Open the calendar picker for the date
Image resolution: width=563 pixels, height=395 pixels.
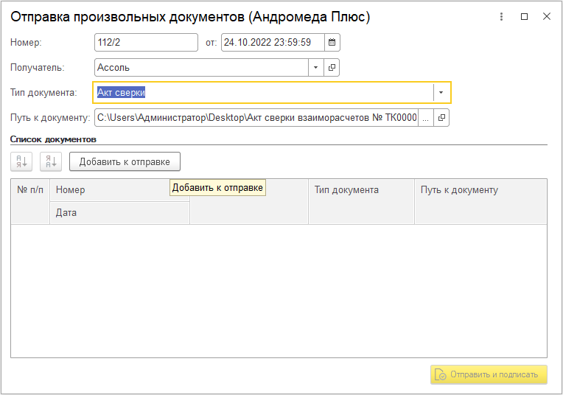[332, 42]
